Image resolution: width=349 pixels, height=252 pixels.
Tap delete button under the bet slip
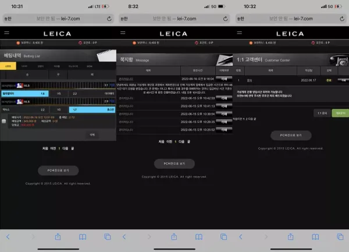click(x=92, y=134)
